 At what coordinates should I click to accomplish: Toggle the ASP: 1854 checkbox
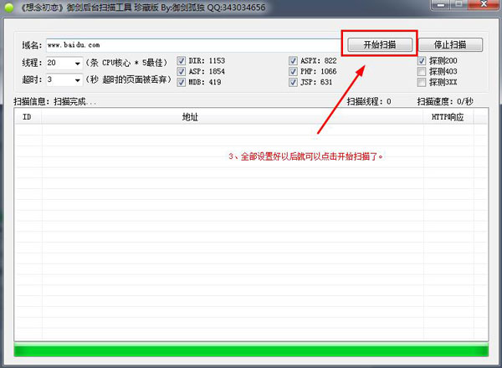[182, 72]
